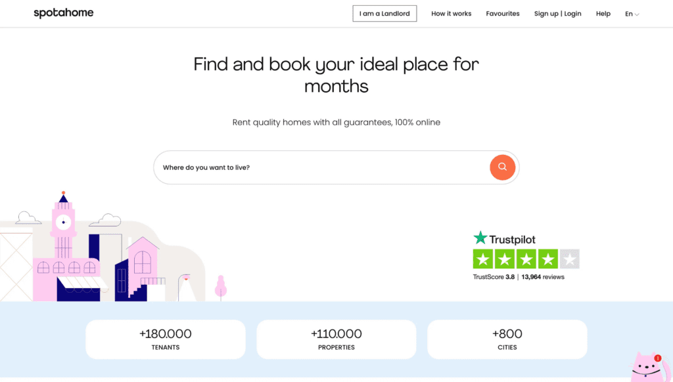Click the grey fifth Trustpilot rating star
673x382 pixels.
coord(570,259)
